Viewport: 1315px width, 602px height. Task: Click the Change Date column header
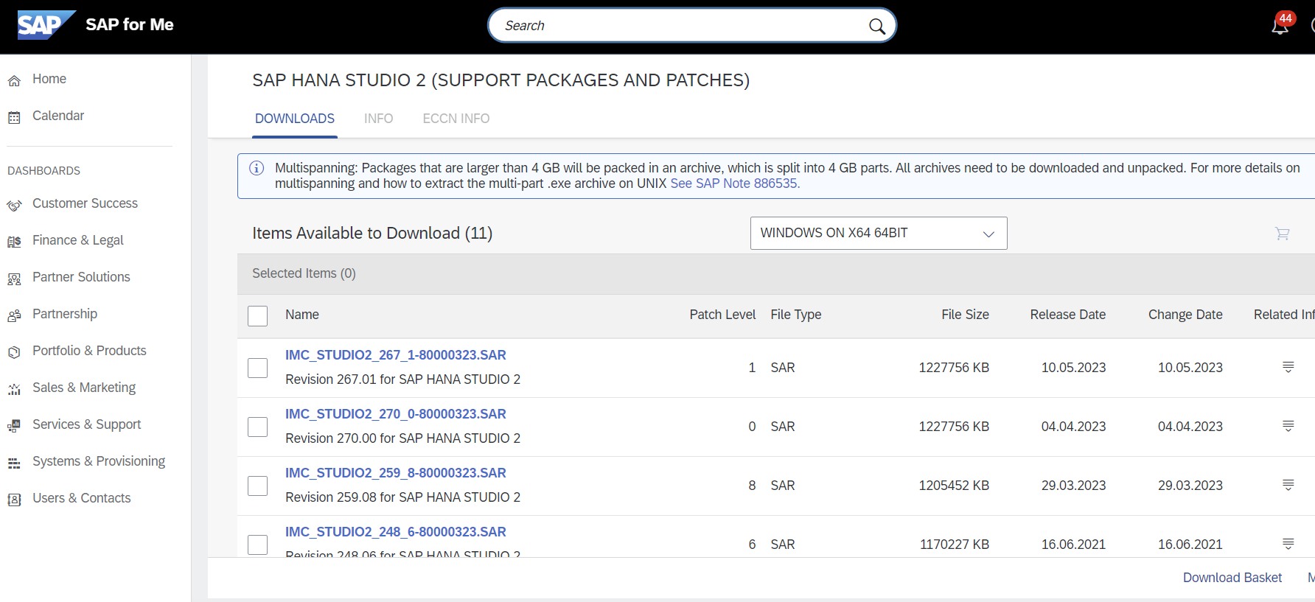[x=1185, y=315]
